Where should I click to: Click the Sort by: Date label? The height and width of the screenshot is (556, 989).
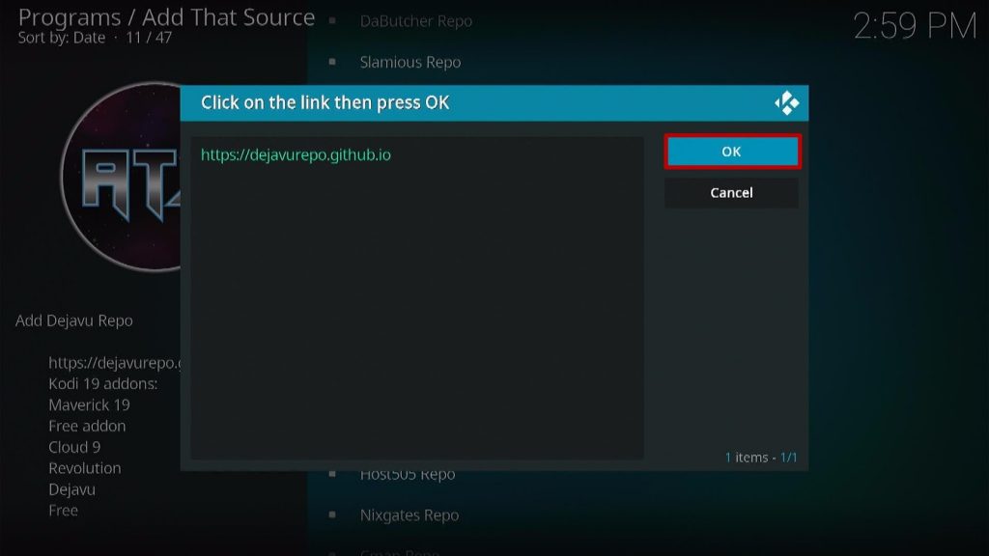(x=61, y=38)
